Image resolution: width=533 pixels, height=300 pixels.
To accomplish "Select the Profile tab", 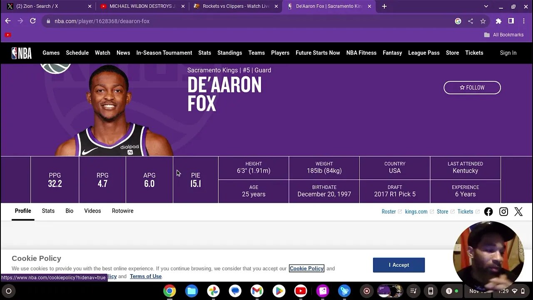I will coord(23,211).
